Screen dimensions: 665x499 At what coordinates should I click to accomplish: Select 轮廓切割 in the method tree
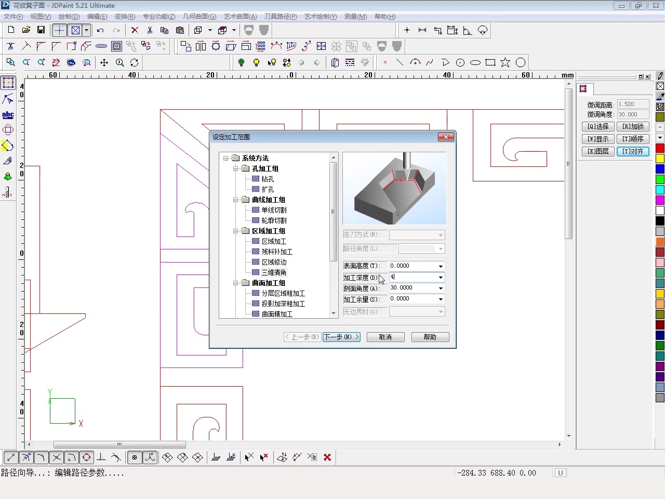tap(274, 220)
